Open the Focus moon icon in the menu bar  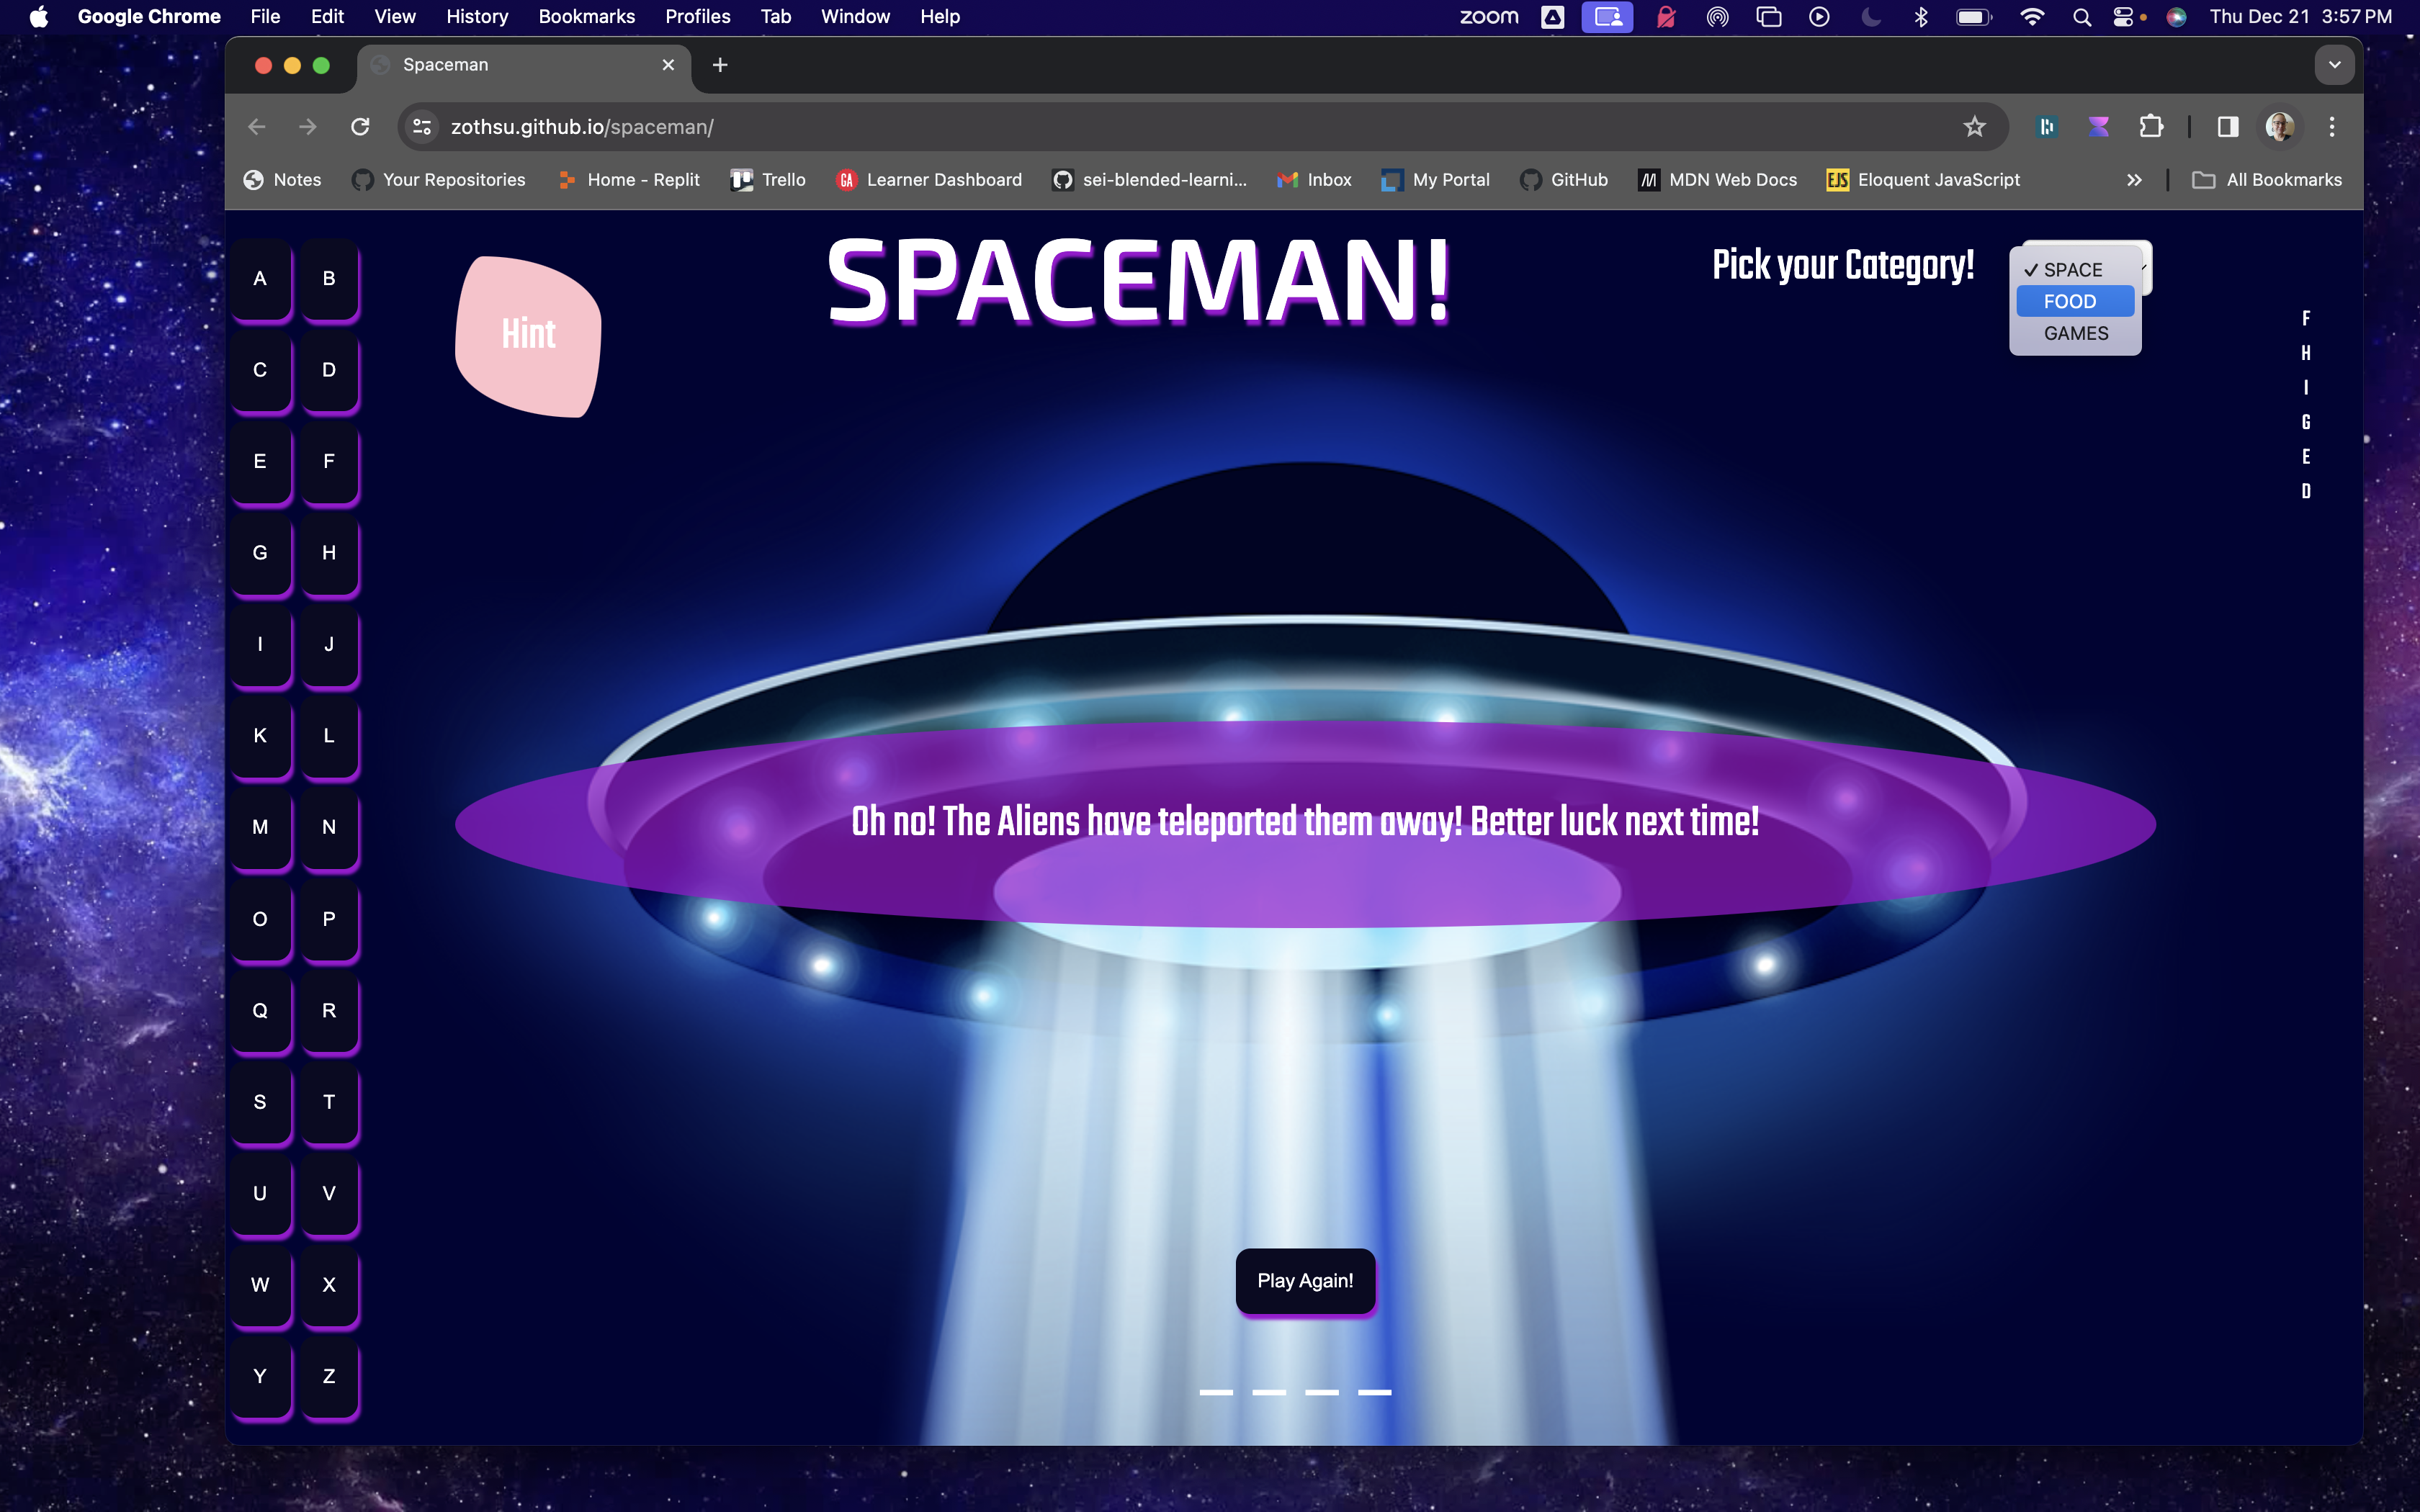1871,17
